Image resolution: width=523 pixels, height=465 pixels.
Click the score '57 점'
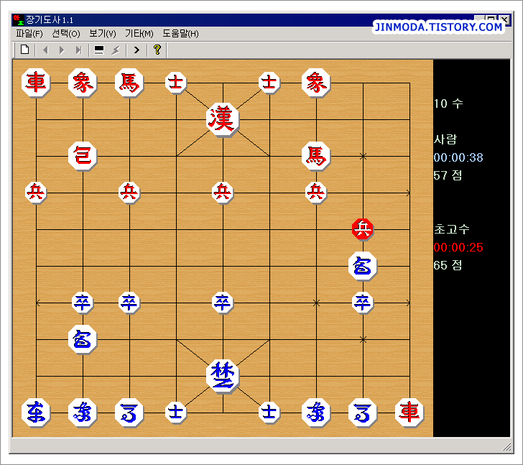[448, 175]
